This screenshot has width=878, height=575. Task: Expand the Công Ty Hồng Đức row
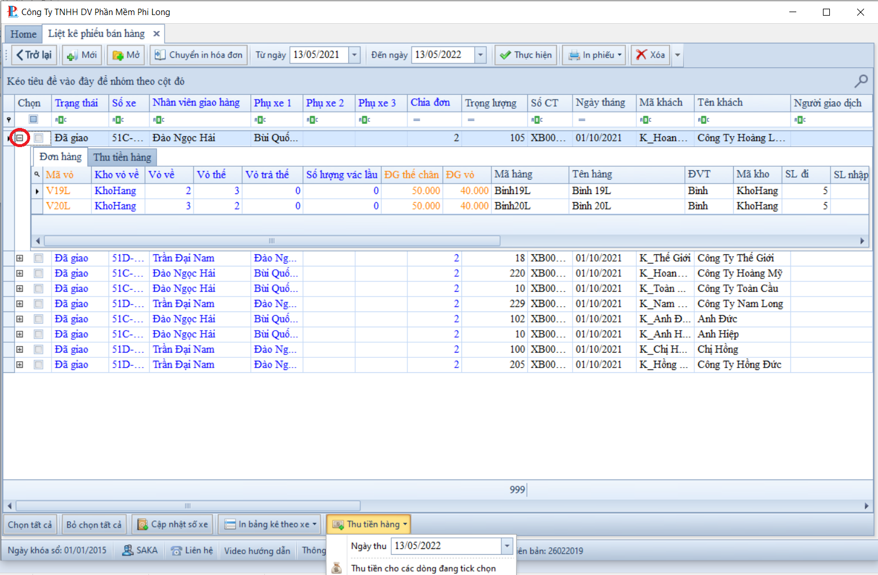coord(20,365)
